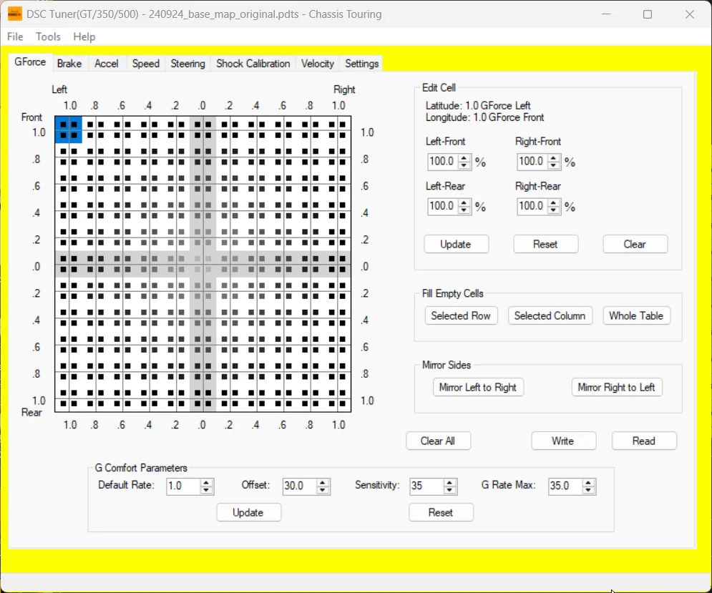Maximize the DSC Tuner window
The width and height of the screenshot is (712, 593).
pyautogui.click(x=648, y=14)
